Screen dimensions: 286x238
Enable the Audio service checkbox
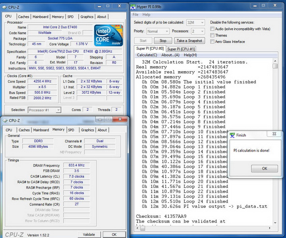coord(212,29)
